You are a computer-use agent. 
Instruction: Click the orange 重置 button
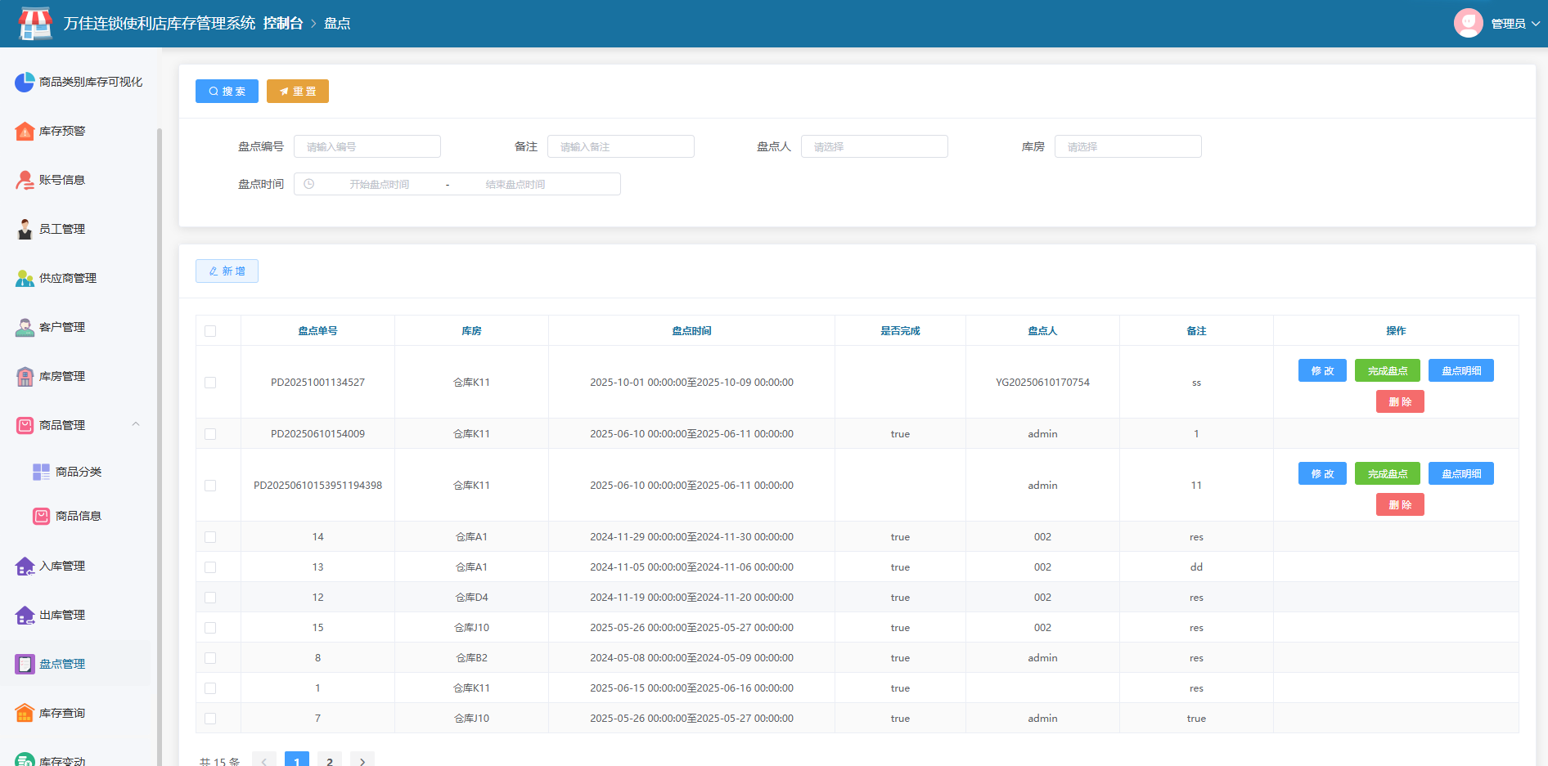tap(298, 91)
